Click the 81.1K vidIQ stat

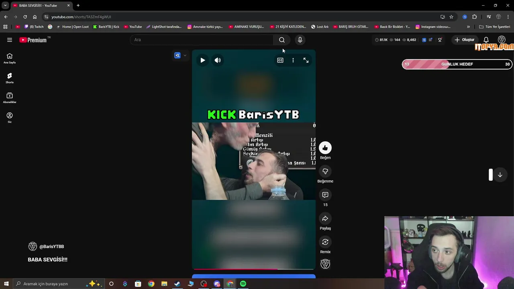coord(381,40)
